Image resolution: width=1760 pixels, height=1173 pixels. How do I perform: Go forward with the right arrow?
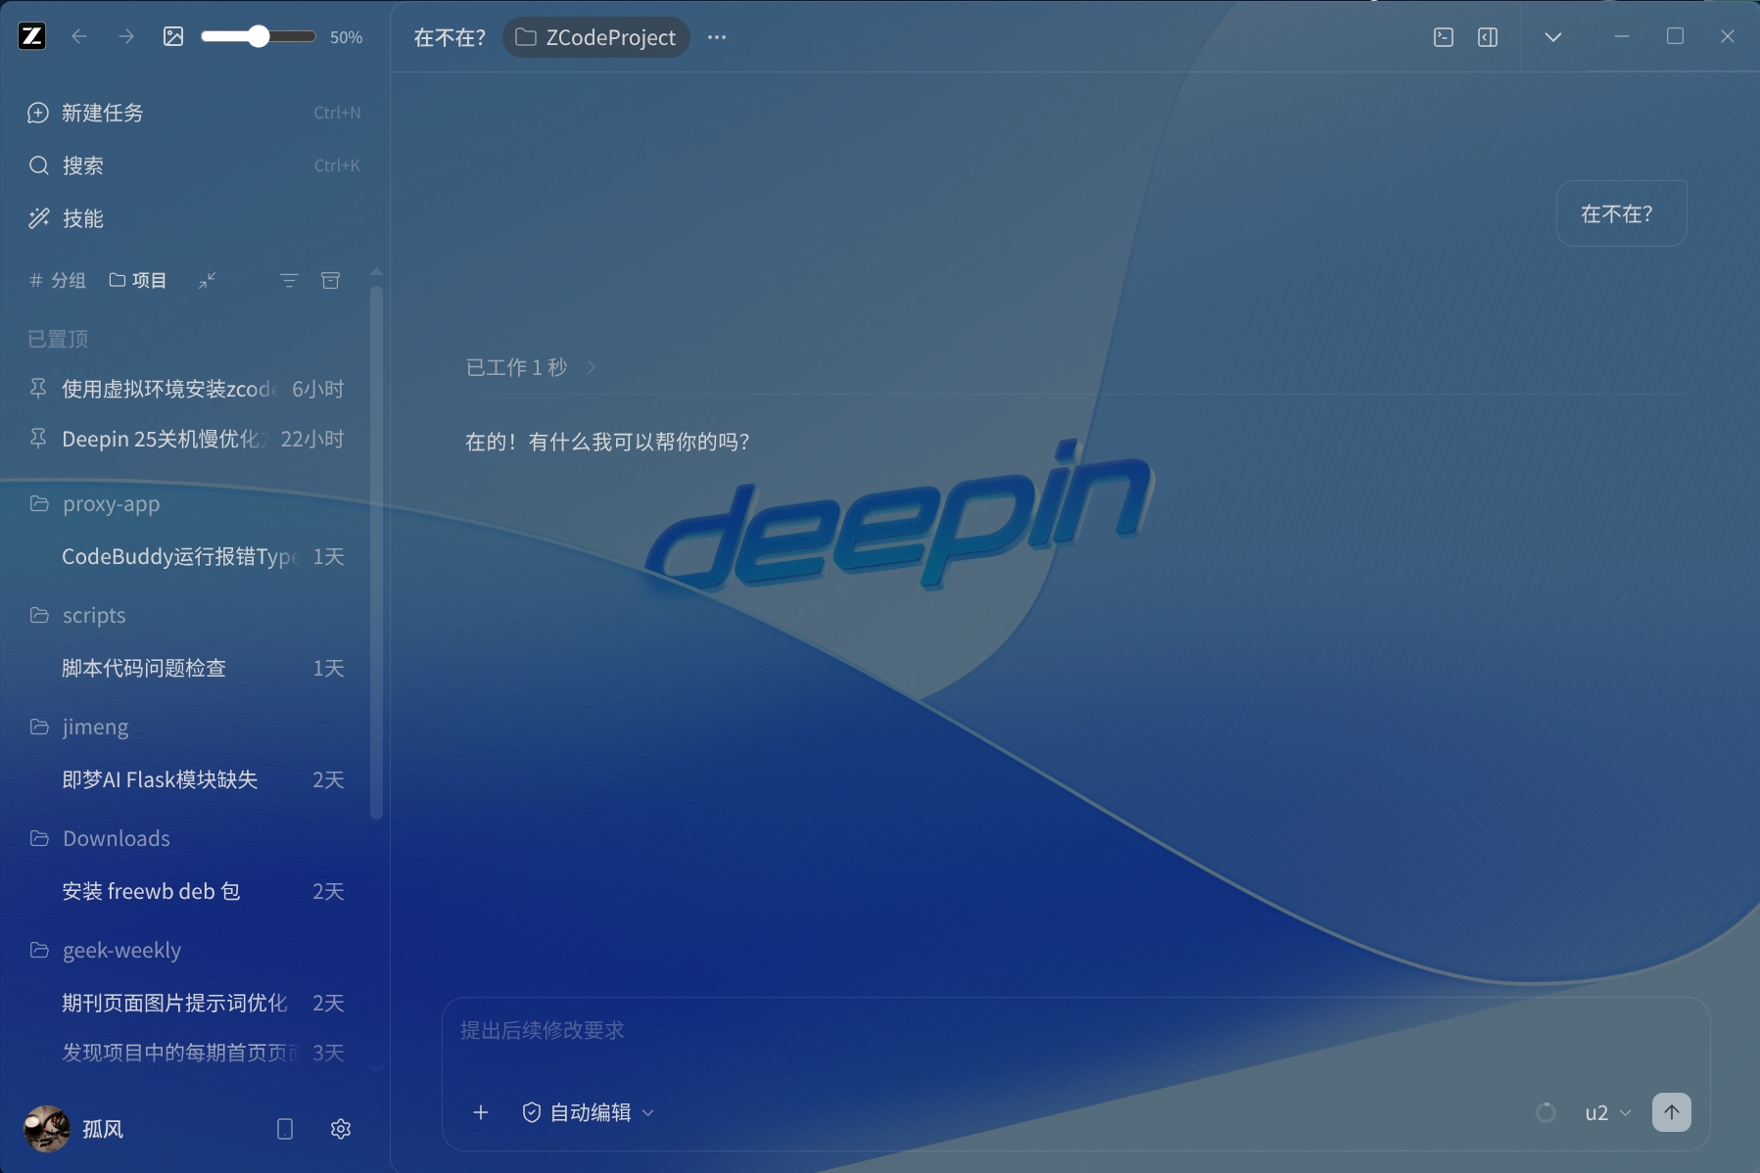click(x=126, y=36)
